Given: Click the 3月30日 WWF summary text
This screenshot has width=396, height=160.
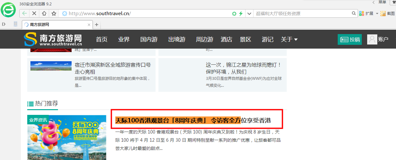Looking at the screenshot, I should pos(244,82).
